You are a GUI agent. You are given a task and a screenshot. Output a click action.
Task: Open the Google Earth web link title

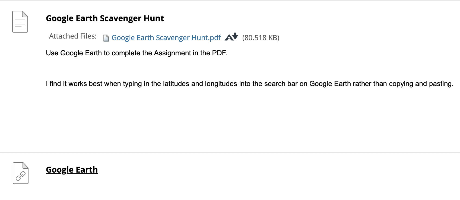click(72, 170)
